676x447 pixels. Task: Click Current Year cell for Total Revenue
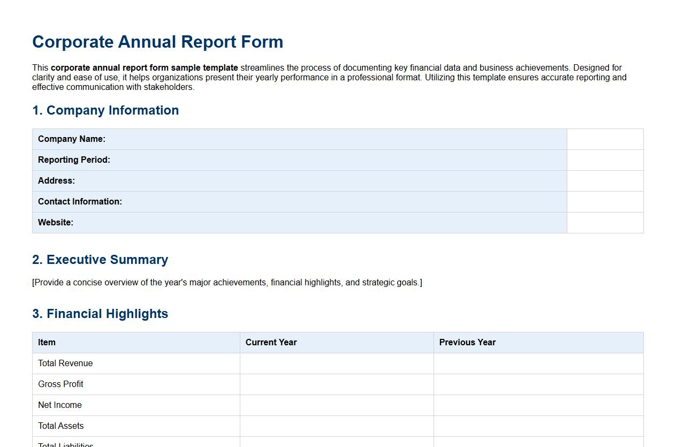(336, 363)
